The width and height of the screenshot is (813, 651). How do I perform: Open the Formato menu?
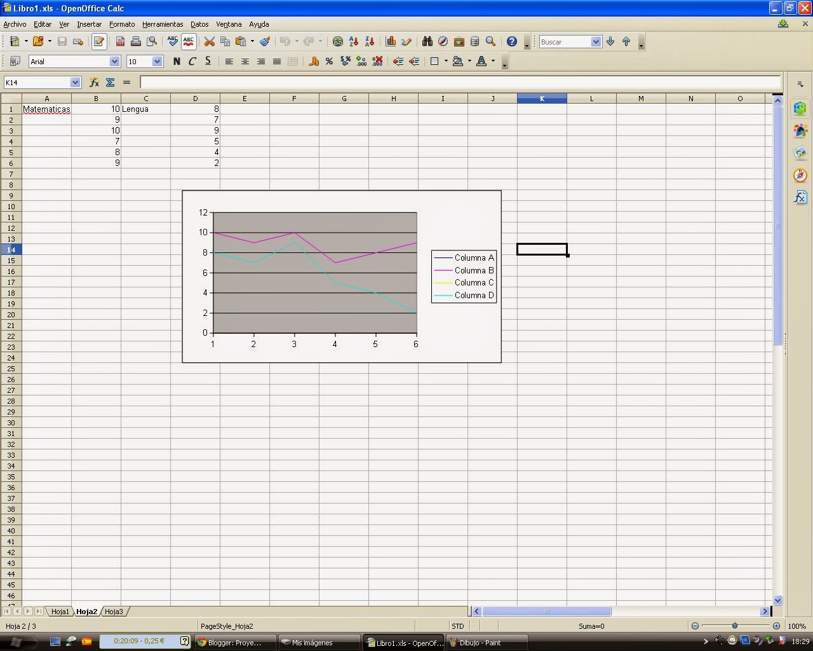click(122, 24)
